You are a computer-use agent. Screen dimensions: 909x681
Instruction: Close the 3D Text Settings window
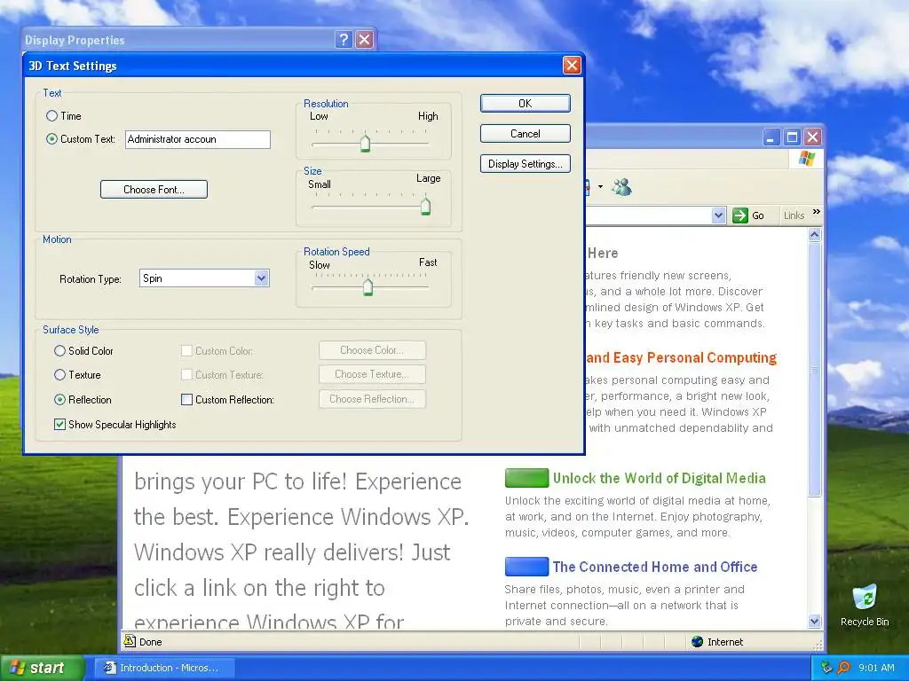573,66
